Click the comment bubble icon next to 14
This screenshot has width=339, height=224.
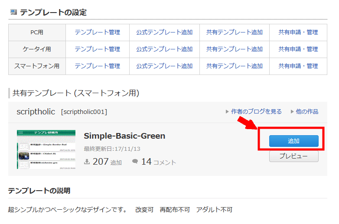(135, 161)
